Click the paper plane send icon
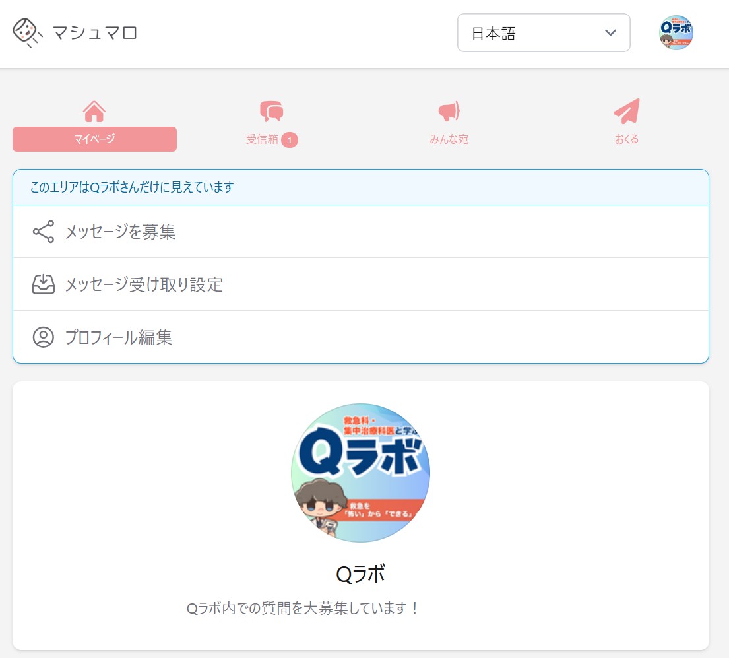729x658 pixels. pos(627,111)
